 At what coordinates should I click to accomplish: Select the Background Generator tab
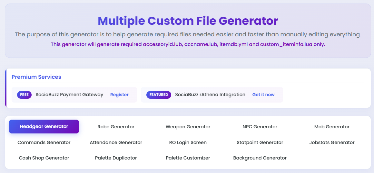pyautogui.click(x=260, y=158)
